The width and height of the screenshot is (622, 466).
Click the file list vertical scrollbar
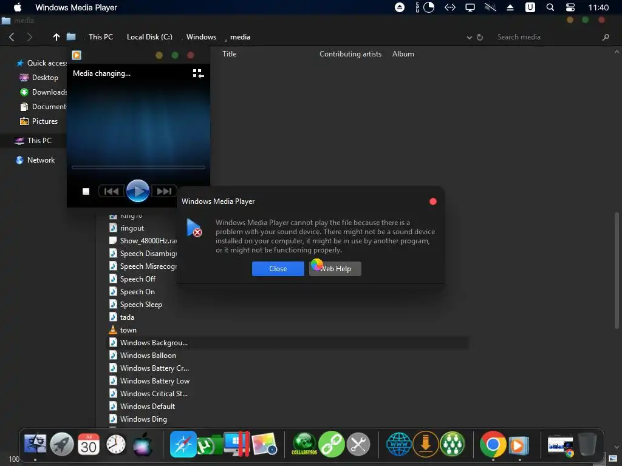pyautogui.click(x=617, y=271)
